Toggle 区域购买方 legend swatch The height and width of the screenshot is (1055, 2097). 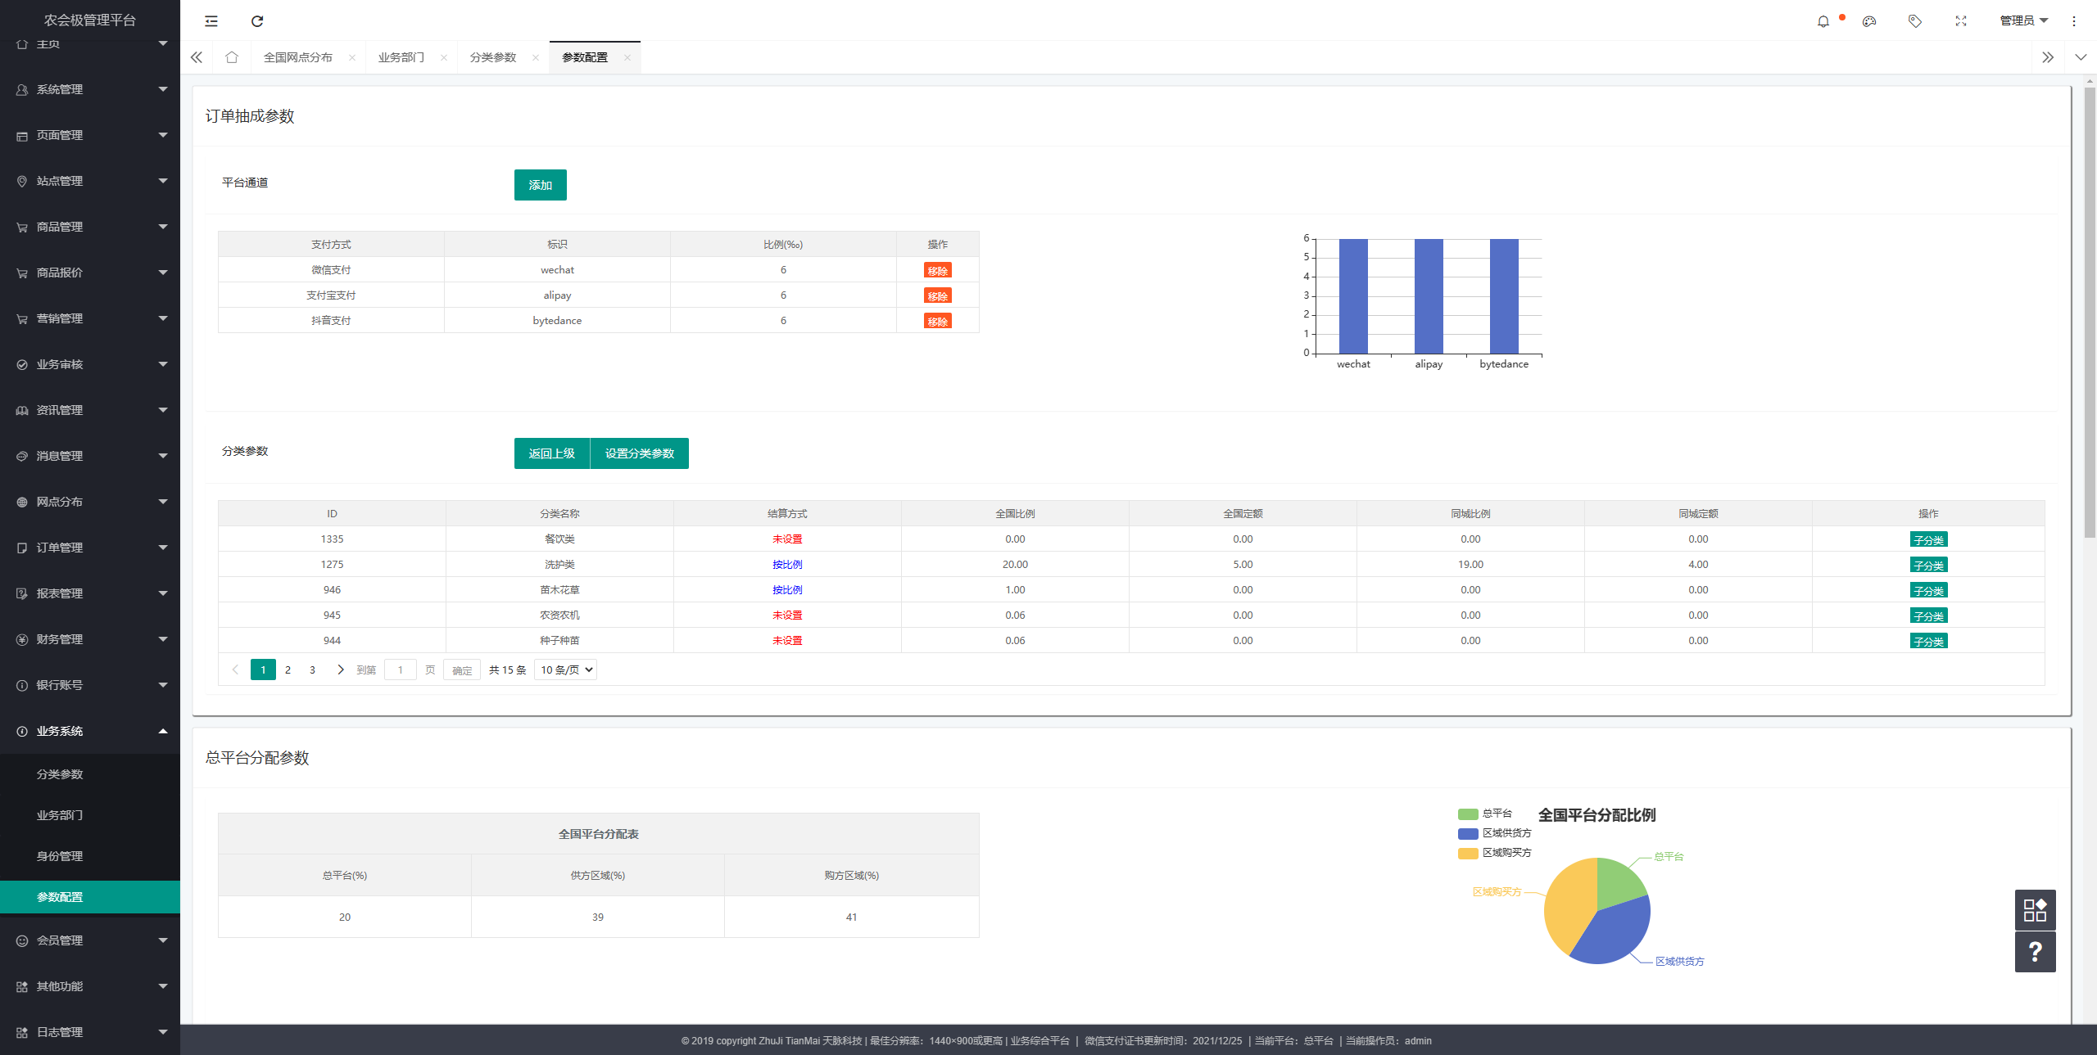coord(1468,854)
